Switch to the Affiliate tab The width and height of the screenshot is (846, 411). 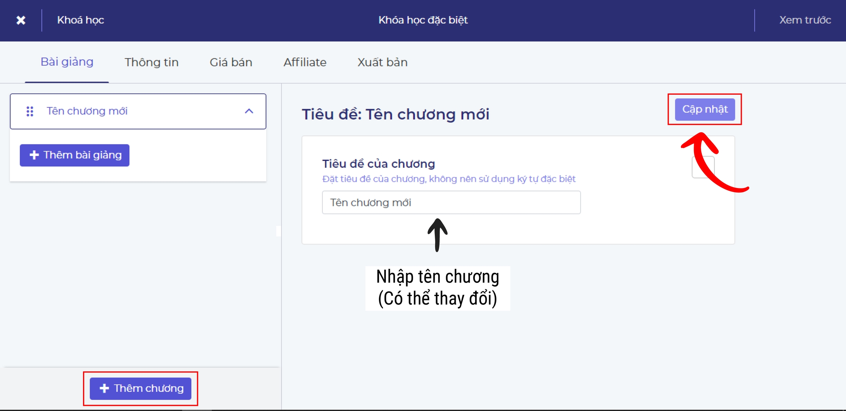305,62
